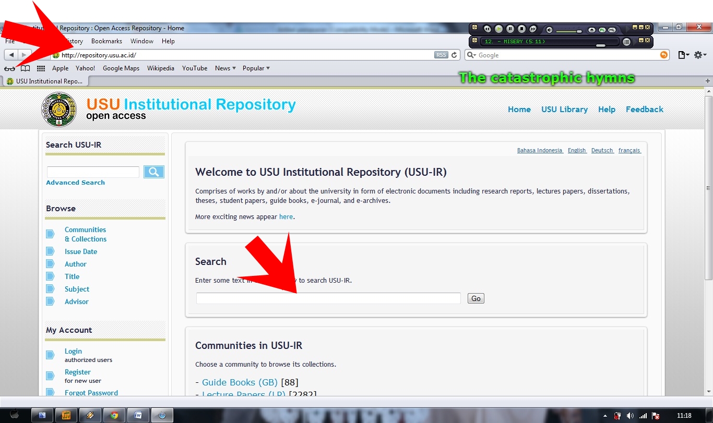
Task: Expand the Popular bookmarks dropdown
Action: pyautogui.click(x=256, y=68)
